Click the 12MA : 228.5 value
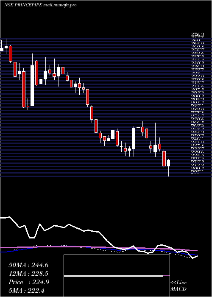The width and height of the screenshot is (212, 297). pyautogui.click(x=28, y=274)
